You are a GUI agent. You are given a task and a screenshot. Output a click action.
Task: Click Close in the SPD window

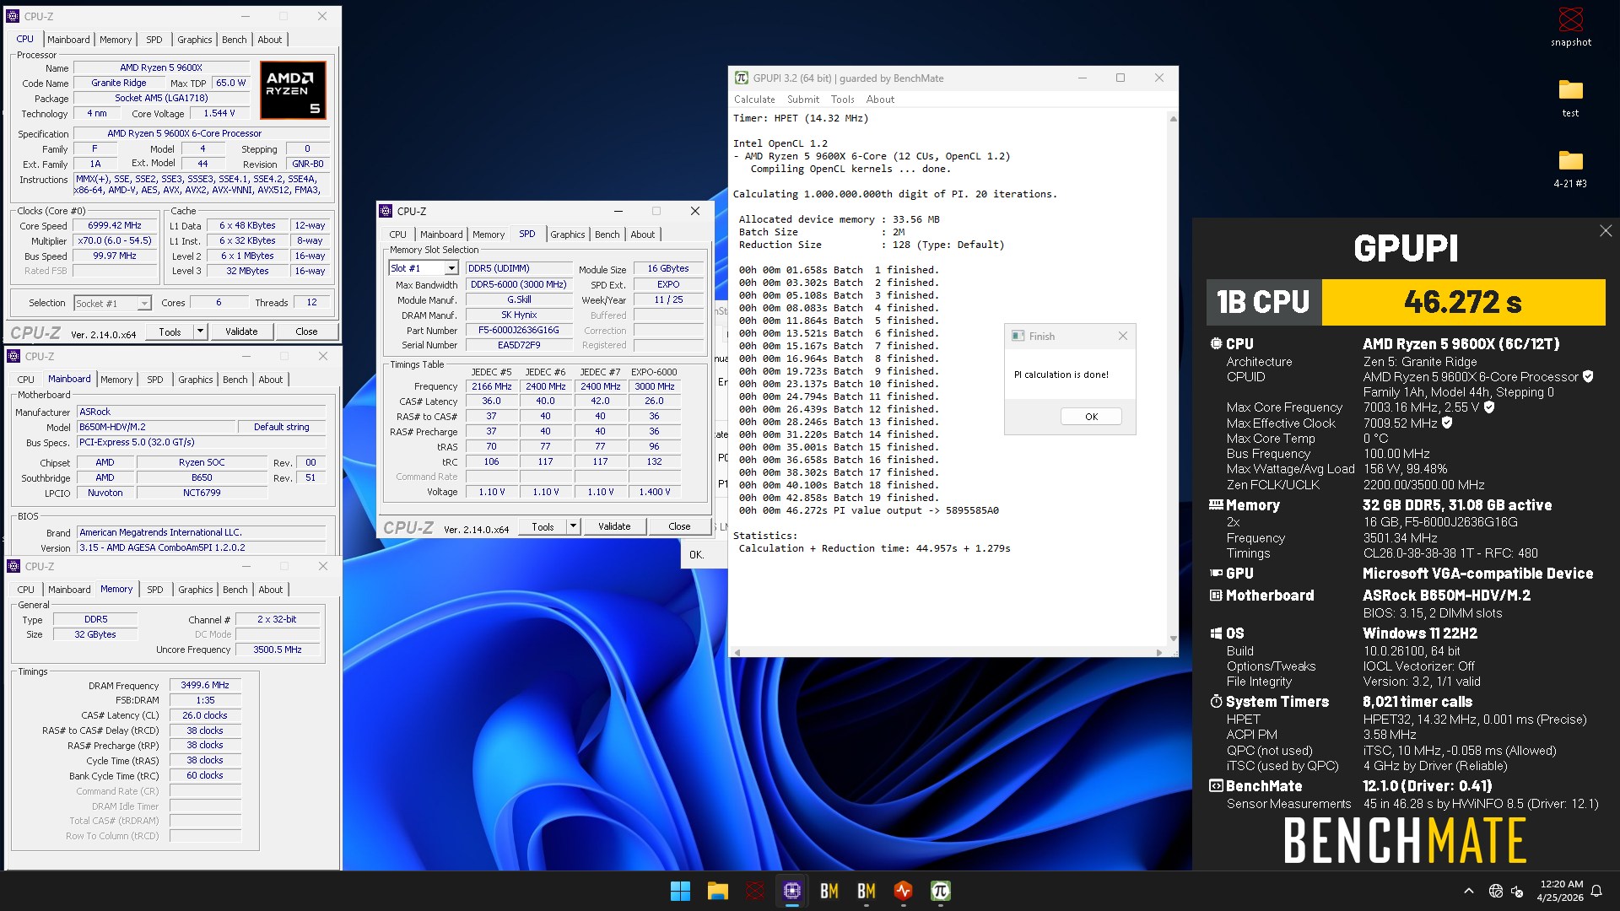[679, 526]
